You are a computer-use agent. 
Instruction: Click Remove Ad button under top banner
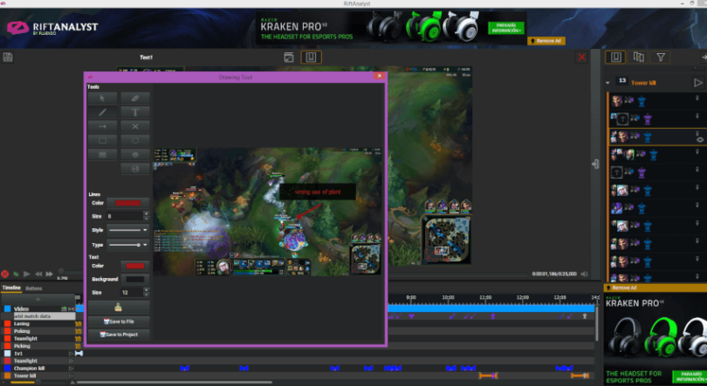point(546,41)
